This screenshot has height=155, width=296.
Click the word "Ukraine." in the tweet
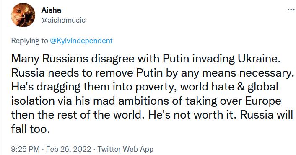[x=258, y=59]
